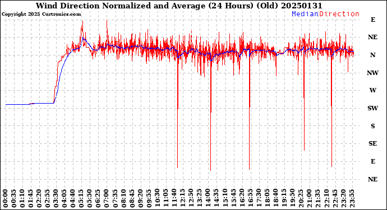387x210 pixels.
Task: Click the 02:55 time label
Action: tap(48, 199)
